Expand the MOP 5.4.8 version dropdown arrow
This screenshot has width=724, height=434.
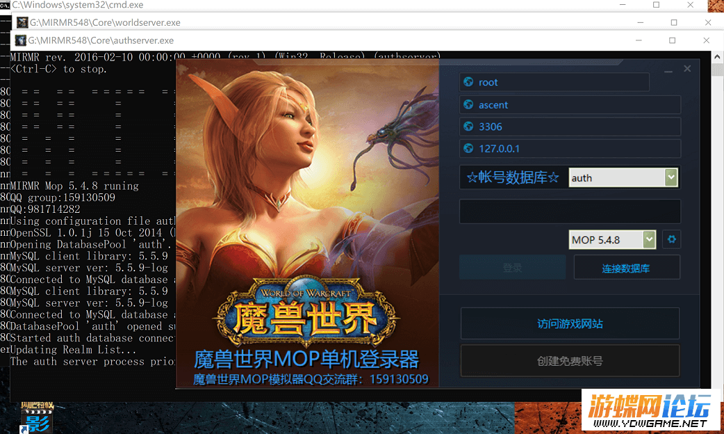point(649,239)
